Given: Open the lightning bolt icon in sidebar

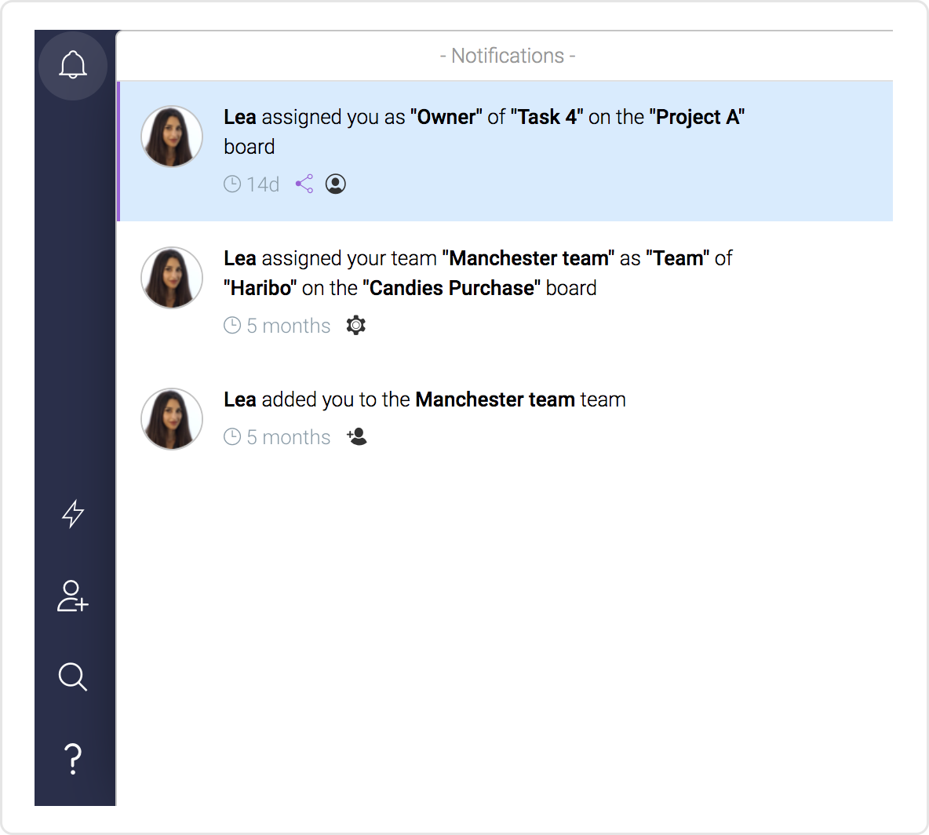Looking at the screenshot, I should click(73, 513).
